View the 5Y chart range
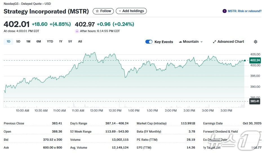This screenshot has width=264, height=154. [70, 41]
